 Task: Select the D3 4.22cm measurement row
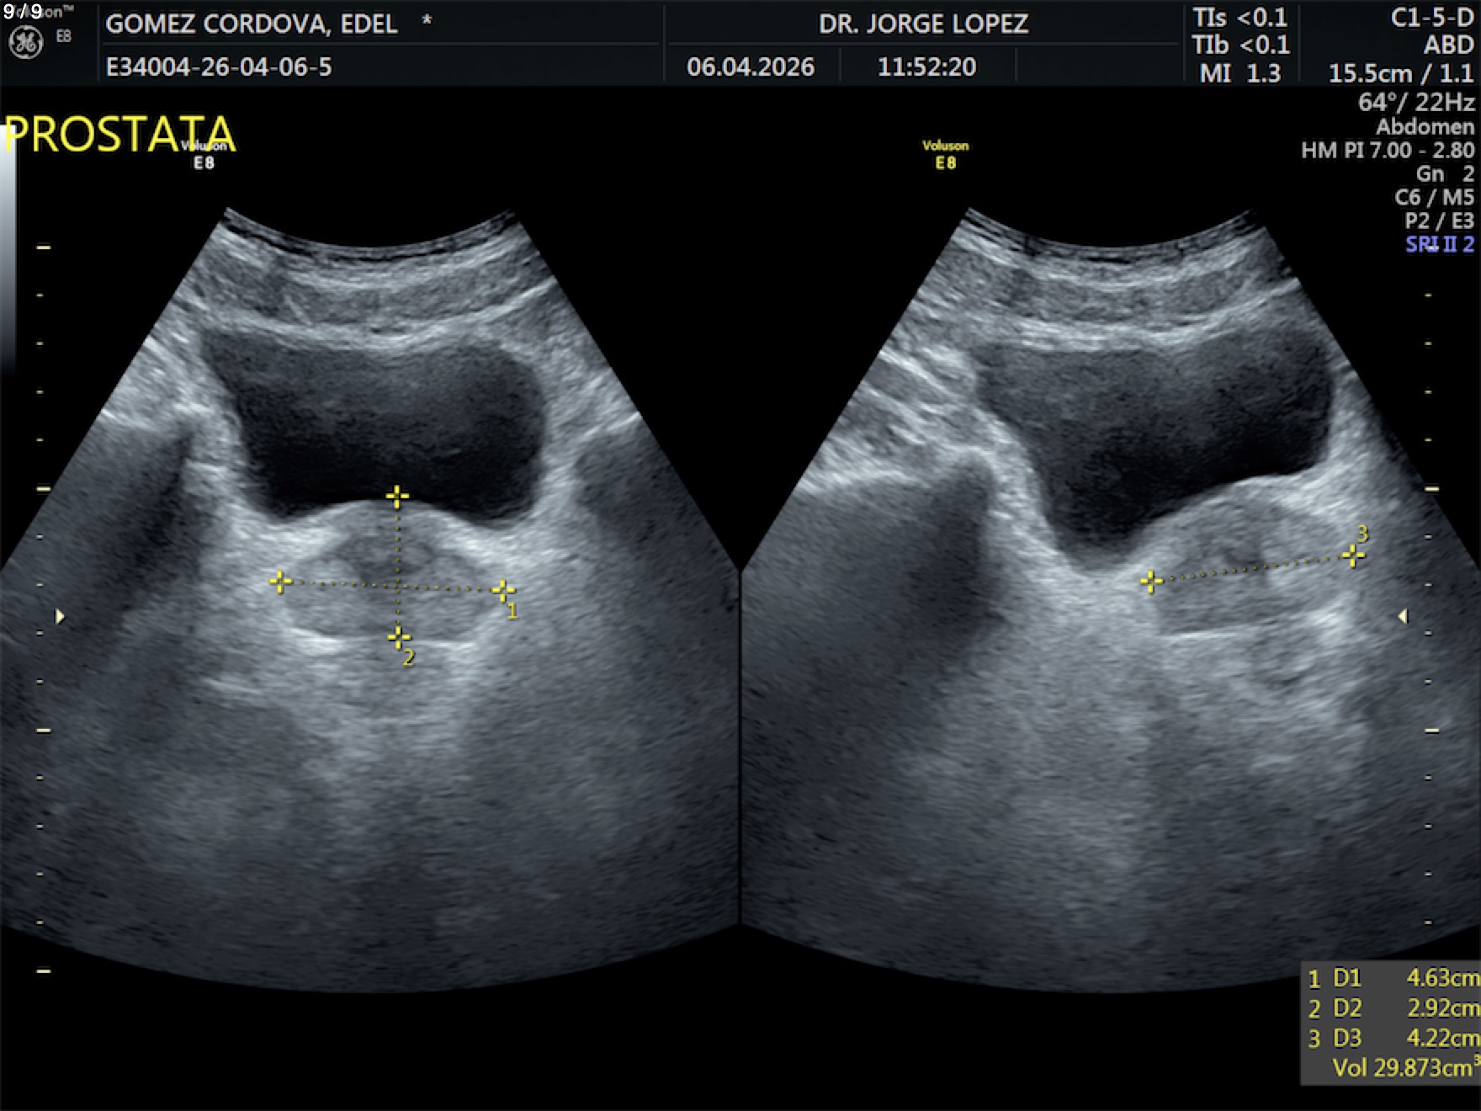click(1393, 1038)
